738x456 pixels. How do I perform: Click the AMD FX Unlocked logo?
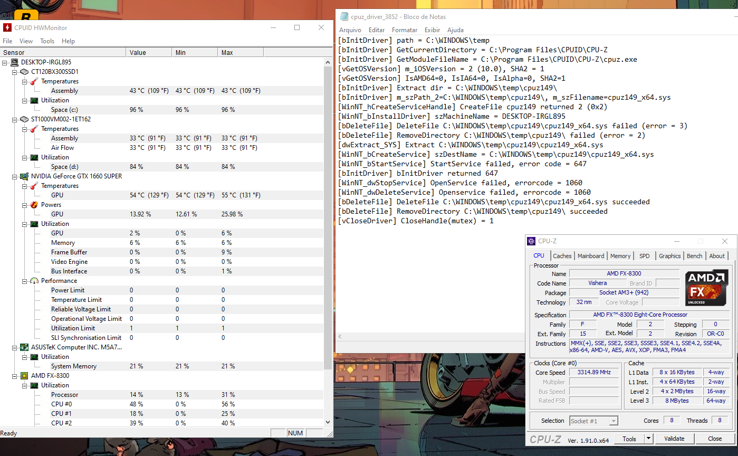(706, 288)
